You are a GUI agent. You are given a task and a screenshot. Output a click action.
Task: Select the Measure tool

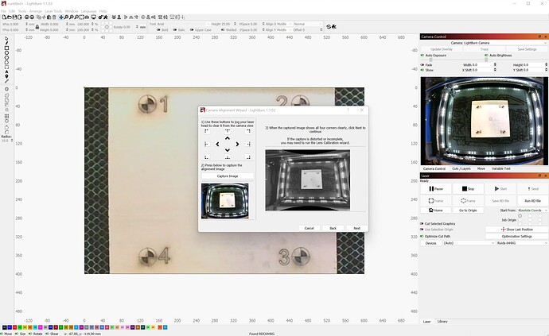click(x=6, y=81)
